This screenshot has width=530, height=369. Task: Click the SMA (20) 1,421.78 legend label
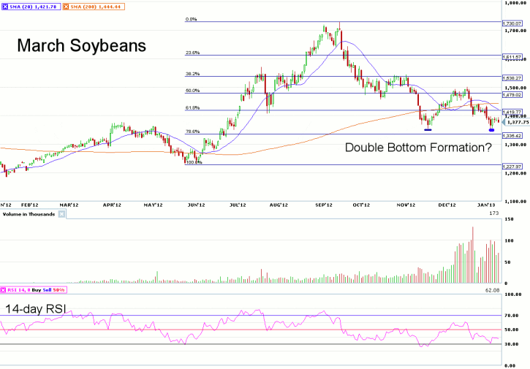pos(34,7)
